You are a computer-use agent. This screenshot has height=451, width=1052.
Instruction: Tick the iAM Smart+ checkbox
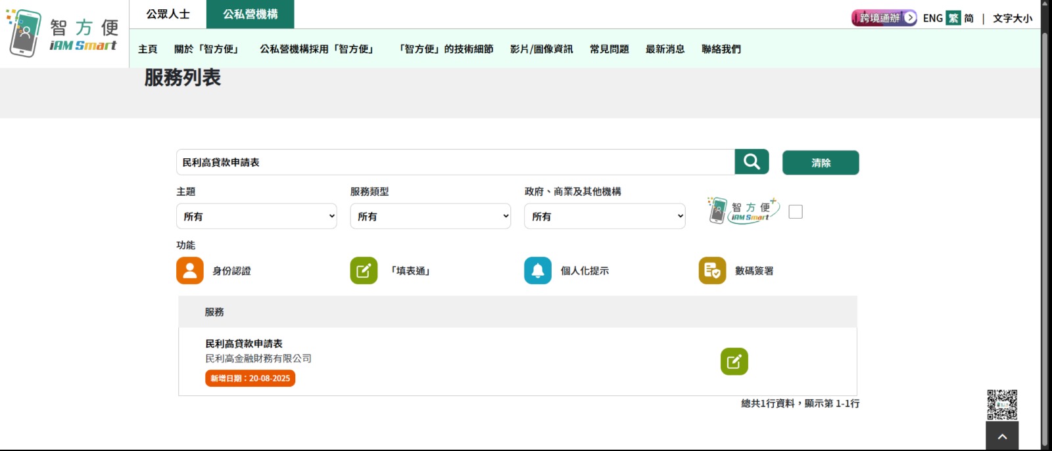(x=796, y=211)
